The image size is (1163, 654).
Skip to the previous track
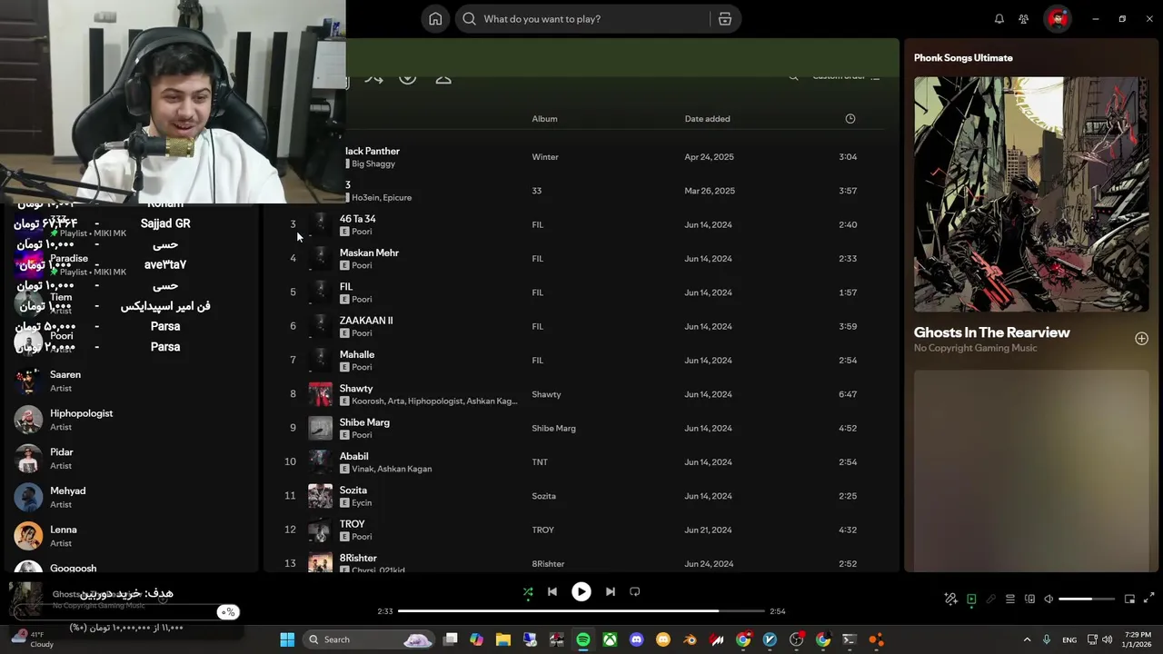coord(552,592)
